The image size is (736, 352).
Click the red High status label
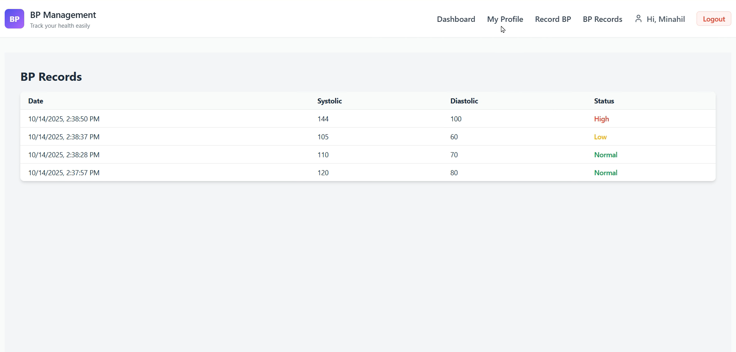click(x=601, y=119)
